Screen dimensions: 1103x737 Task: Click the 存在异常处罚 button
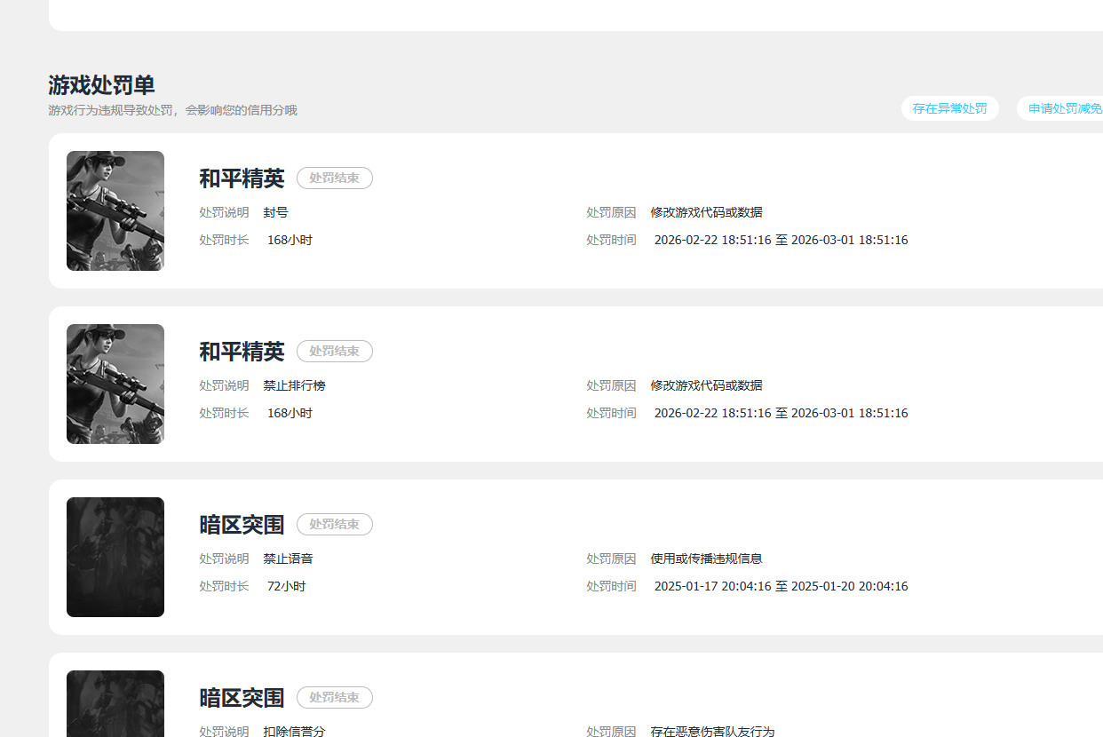pyautogui.click(x=949, y=108)
